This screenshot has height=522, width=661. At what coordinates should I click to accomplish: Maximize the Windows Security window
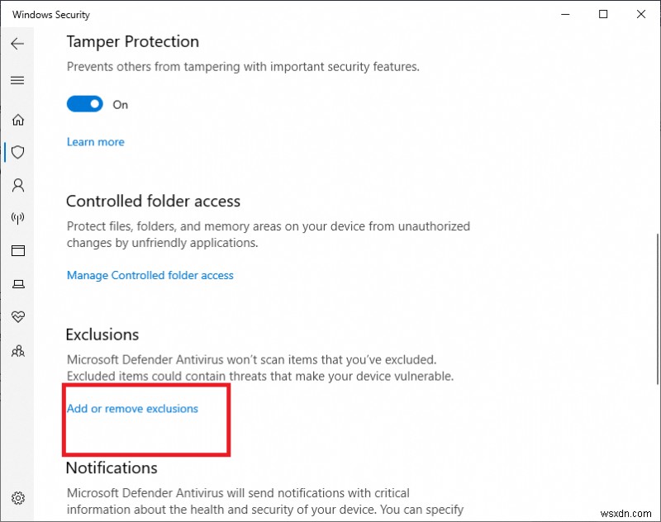[x=603, y=14]
